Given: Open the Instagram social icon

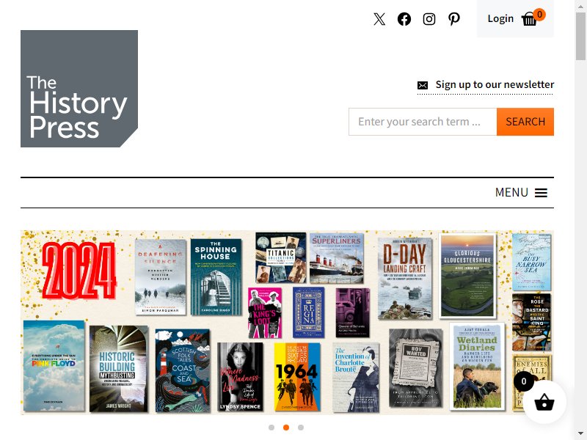Looking at the screenshot, I should point(429,19).
